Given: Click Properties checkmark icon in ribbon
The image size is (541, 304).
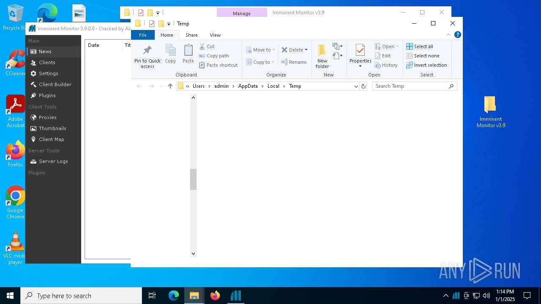Looking at the screenshot, I should [360, 50].
